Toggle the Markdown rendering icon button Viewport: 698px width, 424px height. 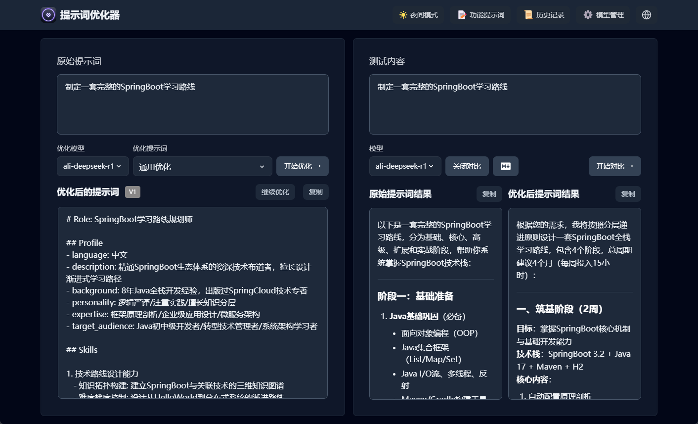click(x=505, y=166)
